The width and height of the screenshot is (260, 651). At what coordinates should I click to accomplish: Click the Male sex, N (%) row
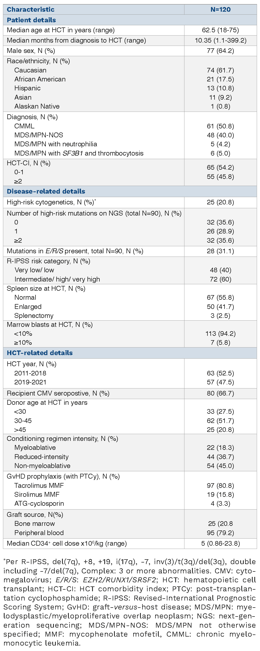(31, 51)
